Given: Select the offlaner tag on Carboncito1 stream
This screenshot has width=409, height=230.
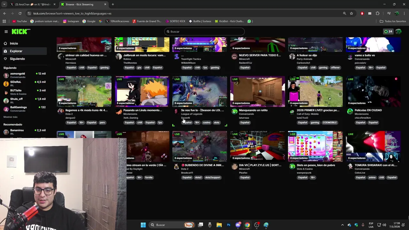Looking at the screenshot, I should click(x=335, y=68).
